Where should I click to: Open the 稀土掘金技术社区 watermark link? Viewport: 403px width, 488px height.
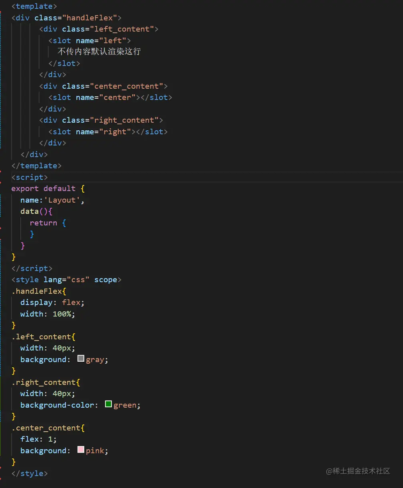[x=357, y=471]
